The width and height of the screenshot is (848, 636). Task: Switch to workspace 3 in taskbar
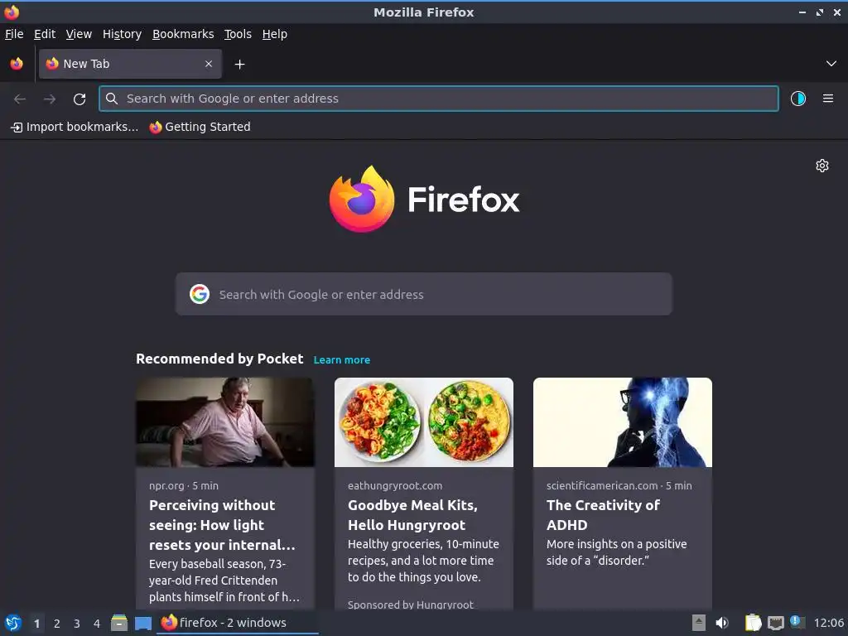(x=77, y=623)
